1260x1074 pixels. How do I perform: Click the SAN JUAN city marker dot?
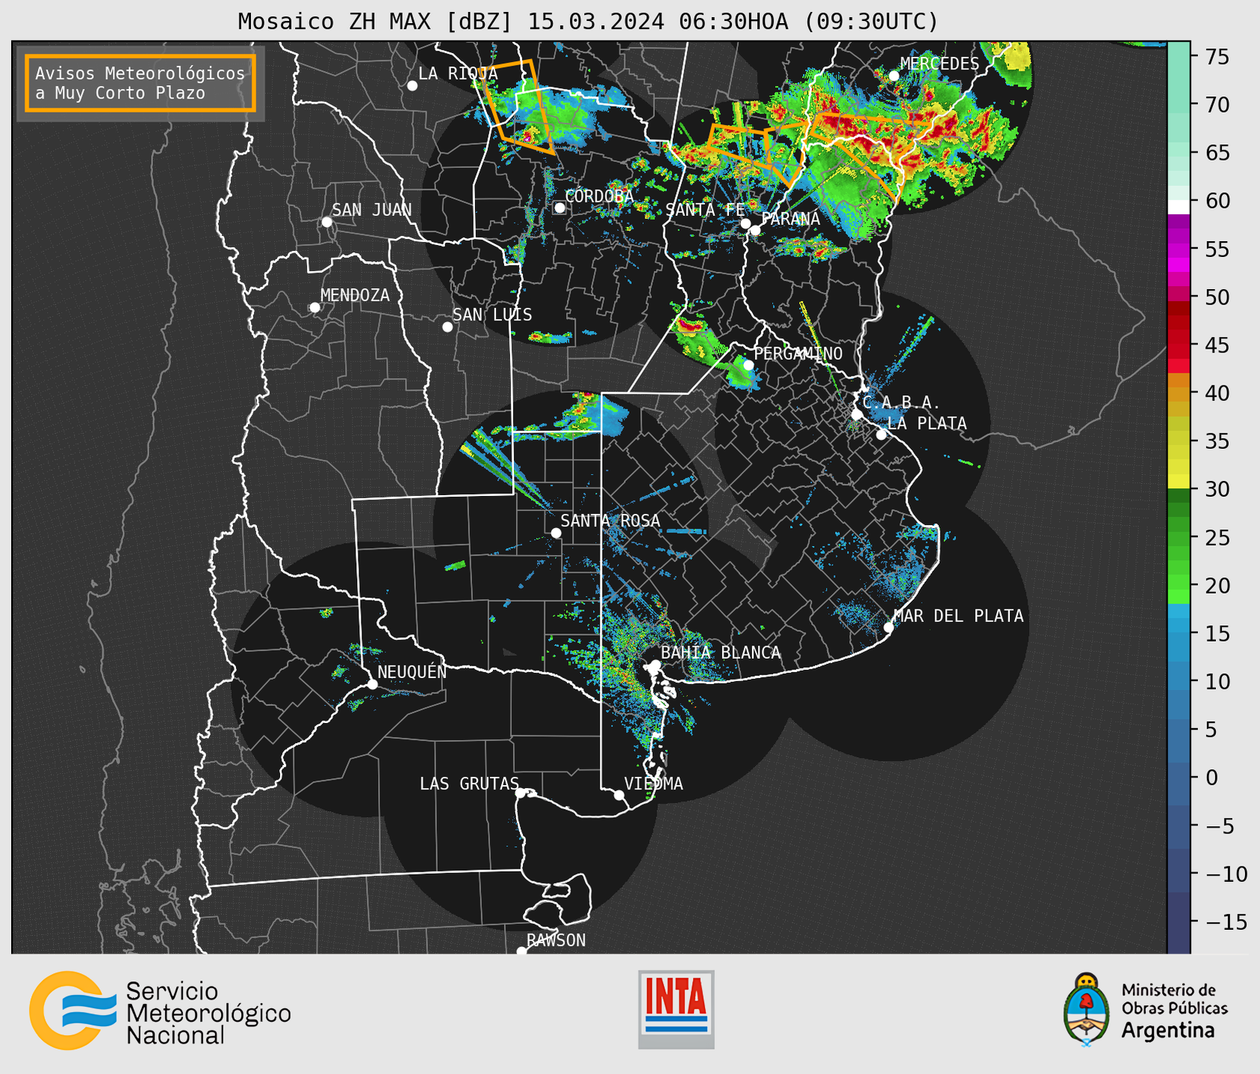tap(326, 222)
